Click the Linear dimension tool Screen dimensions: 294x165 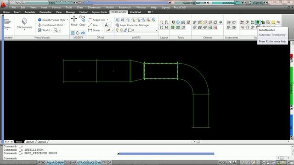pyautogui.click(x=94, y=30)
